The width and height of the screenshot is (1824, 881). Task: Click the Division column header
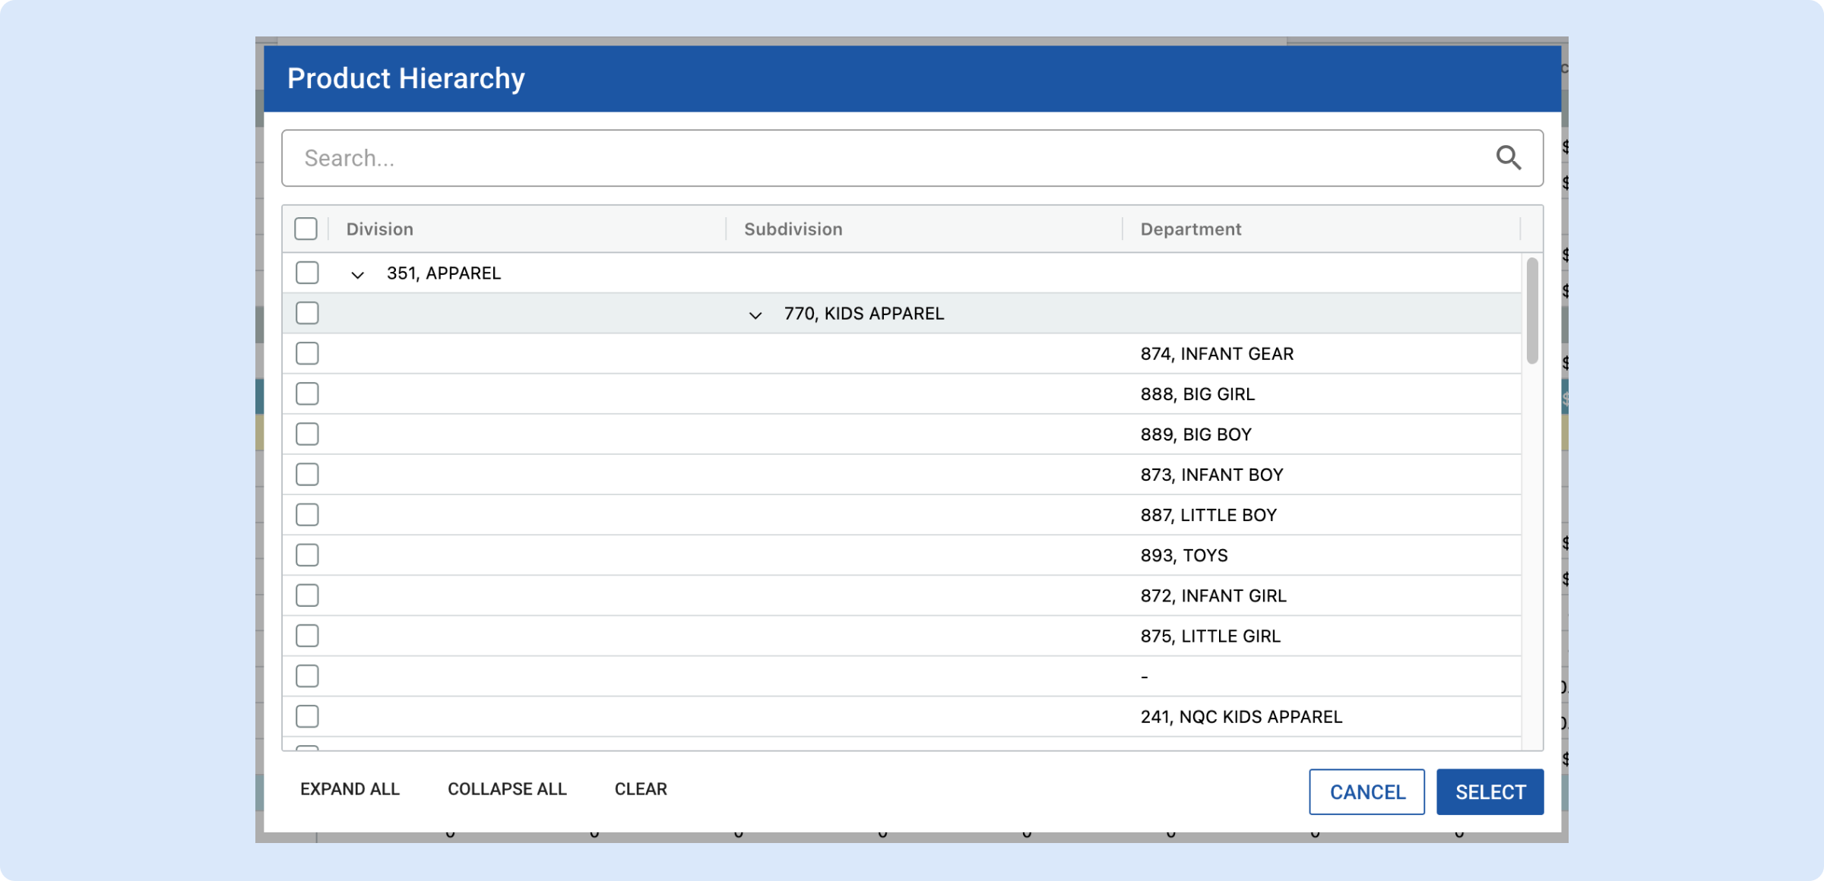click(379, 229)
